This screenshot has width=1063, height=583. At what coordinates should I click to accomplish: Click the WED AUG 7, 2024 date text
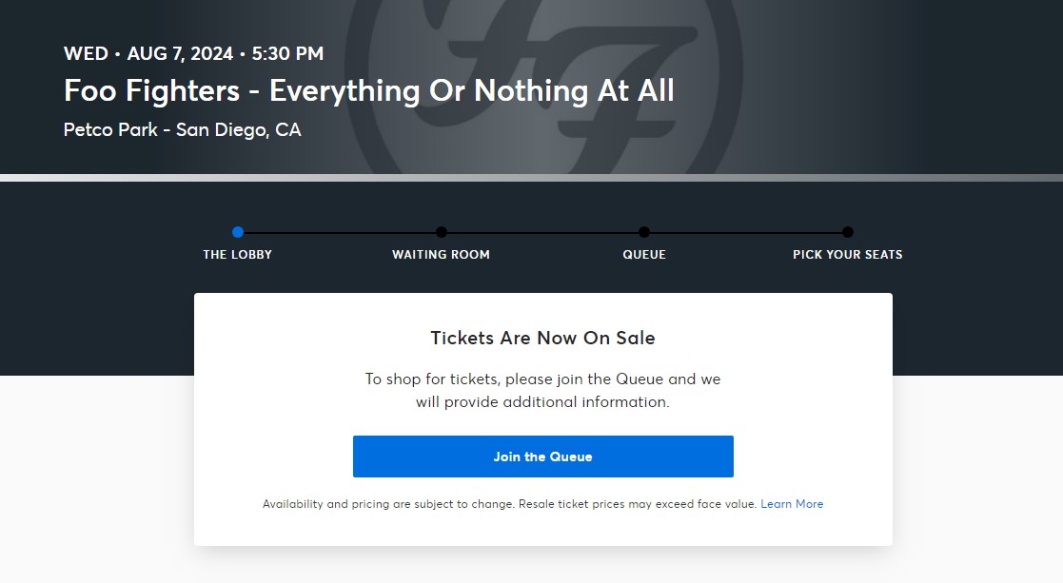[193, 53]
